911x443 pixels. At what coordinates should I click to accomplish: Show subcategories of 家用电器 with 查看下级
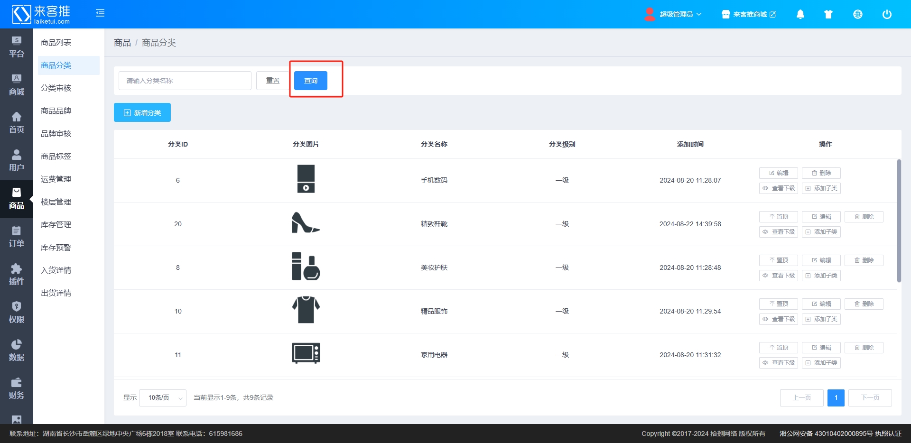pyautogui.click(x=778, y=363)
